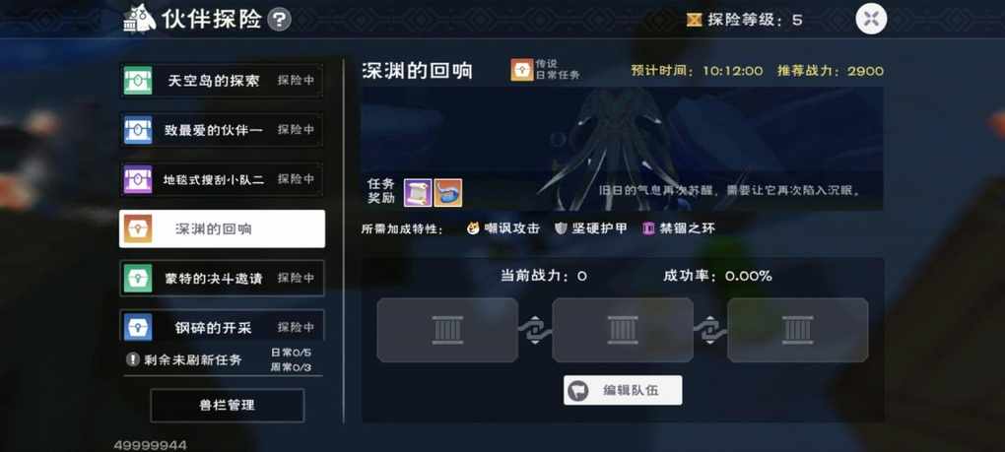Click the 坚硬护甲 shield trait icon
The width and height of the screenshot is (1005, 452).
561,227
